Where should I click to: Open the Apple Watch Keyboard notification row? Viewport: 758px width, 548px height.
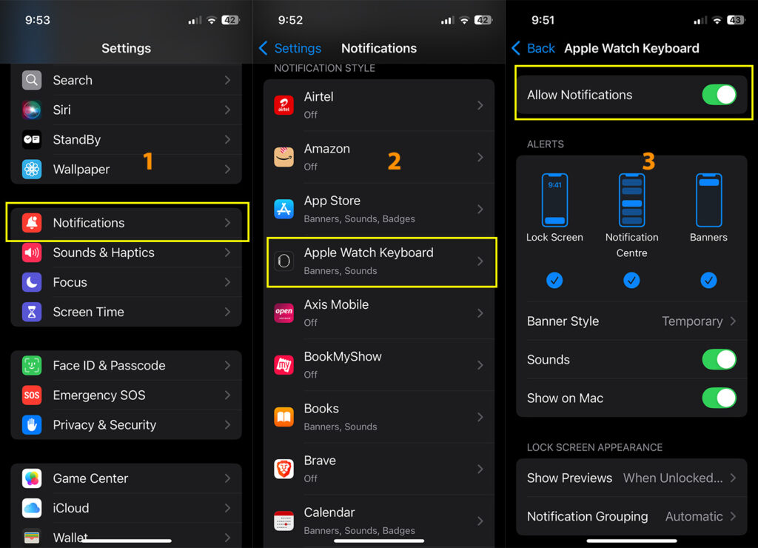pos(379,261)
